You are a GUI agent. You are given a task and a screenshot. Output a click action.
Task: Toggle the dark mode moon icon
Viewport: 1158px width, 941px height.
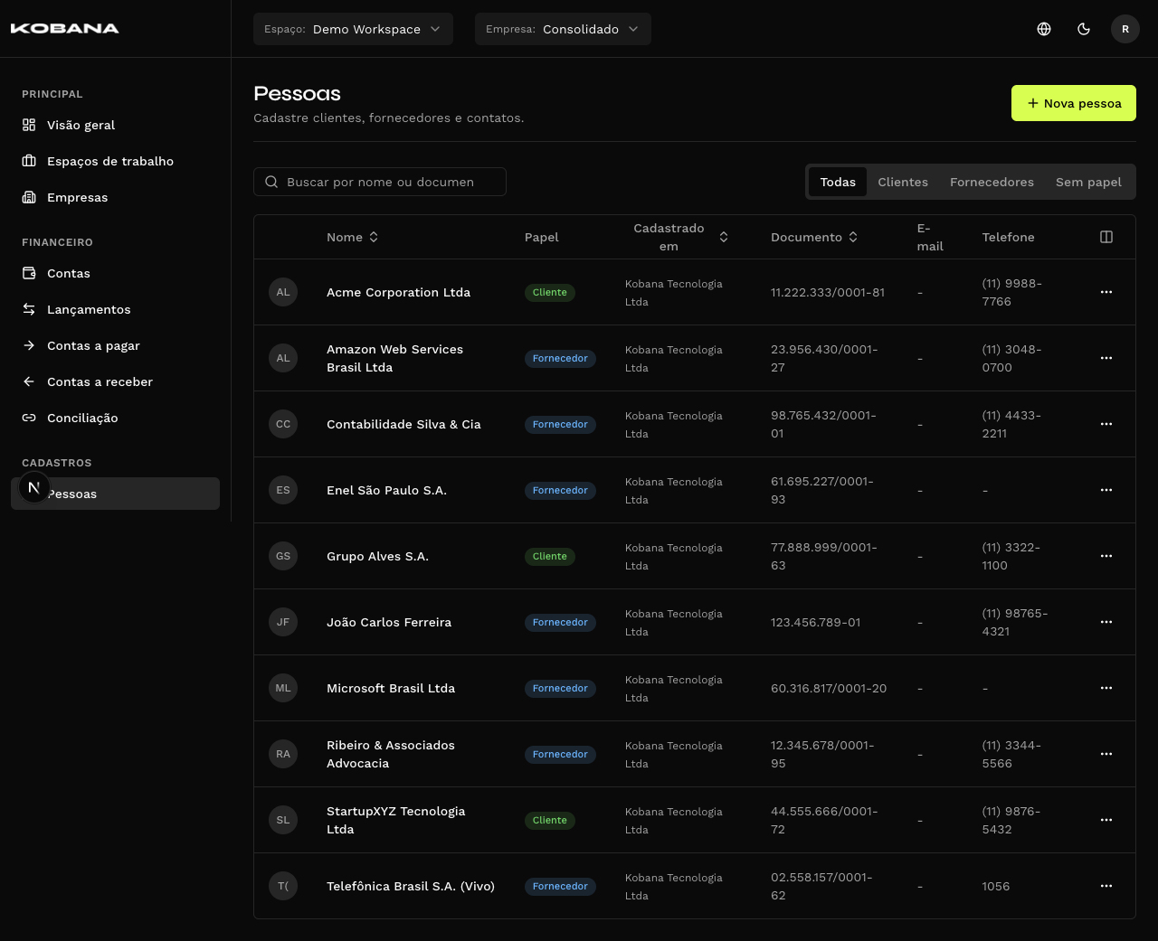point(1084,29)
